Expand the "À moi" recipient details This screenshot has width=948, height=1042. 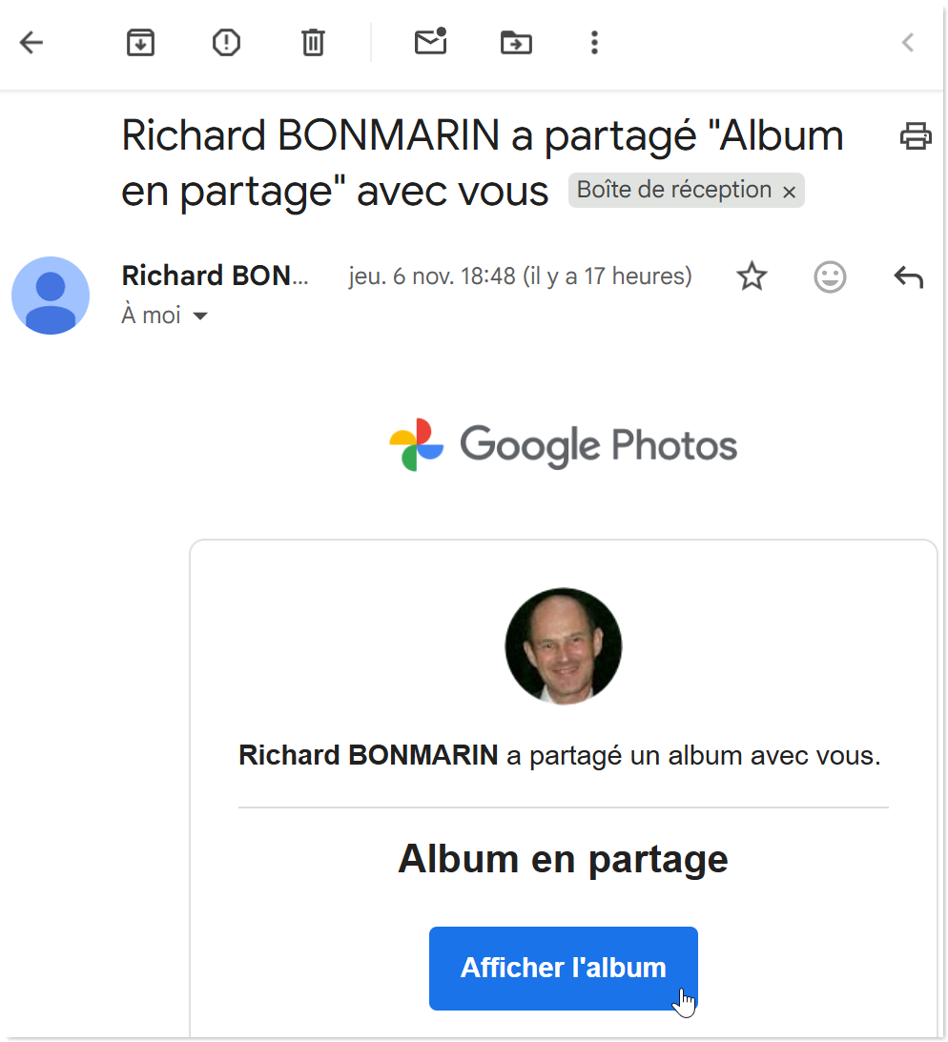tap(200, 316)
